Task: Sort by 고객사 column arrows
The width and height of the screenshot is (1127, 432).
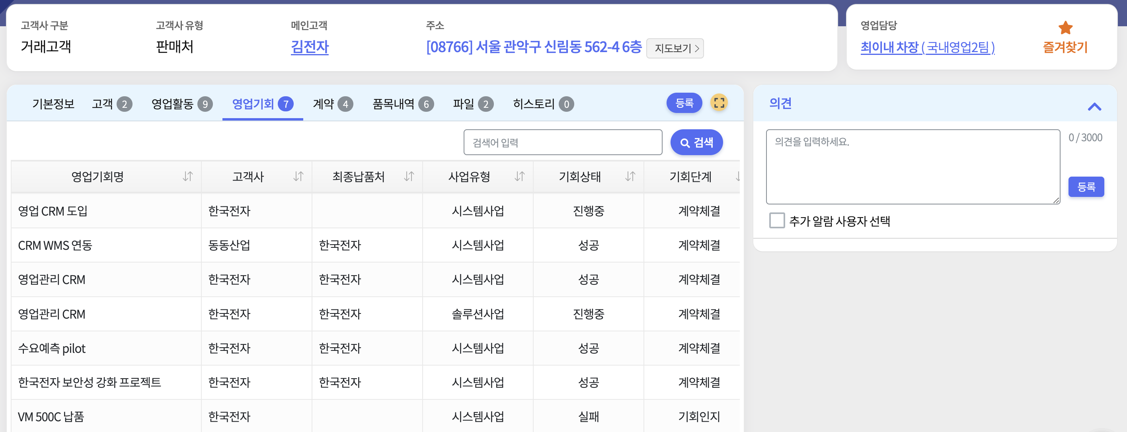Action: click(x=298, y=176)
